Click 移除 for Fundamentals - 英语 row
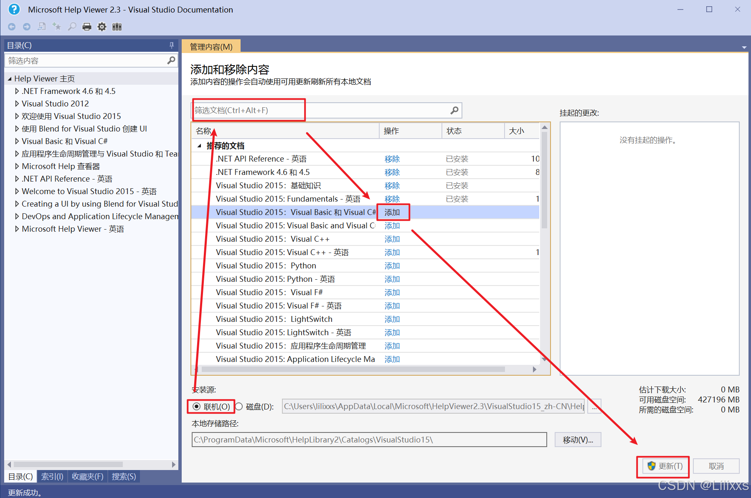Viewport: 751px width, 498px height. (x=392, y=199)
